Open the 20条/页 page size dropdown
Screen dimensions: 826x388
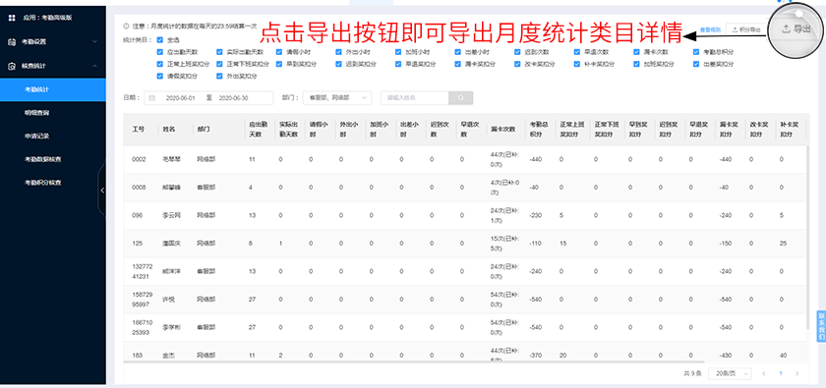click(730, 373)
